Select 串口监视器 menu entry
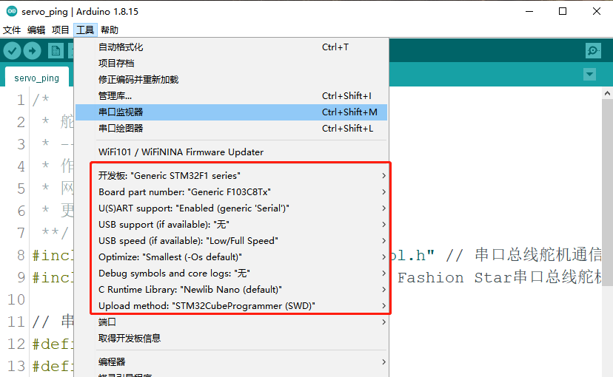The height and width of the screenshot is (377, 613). [121, 112]
